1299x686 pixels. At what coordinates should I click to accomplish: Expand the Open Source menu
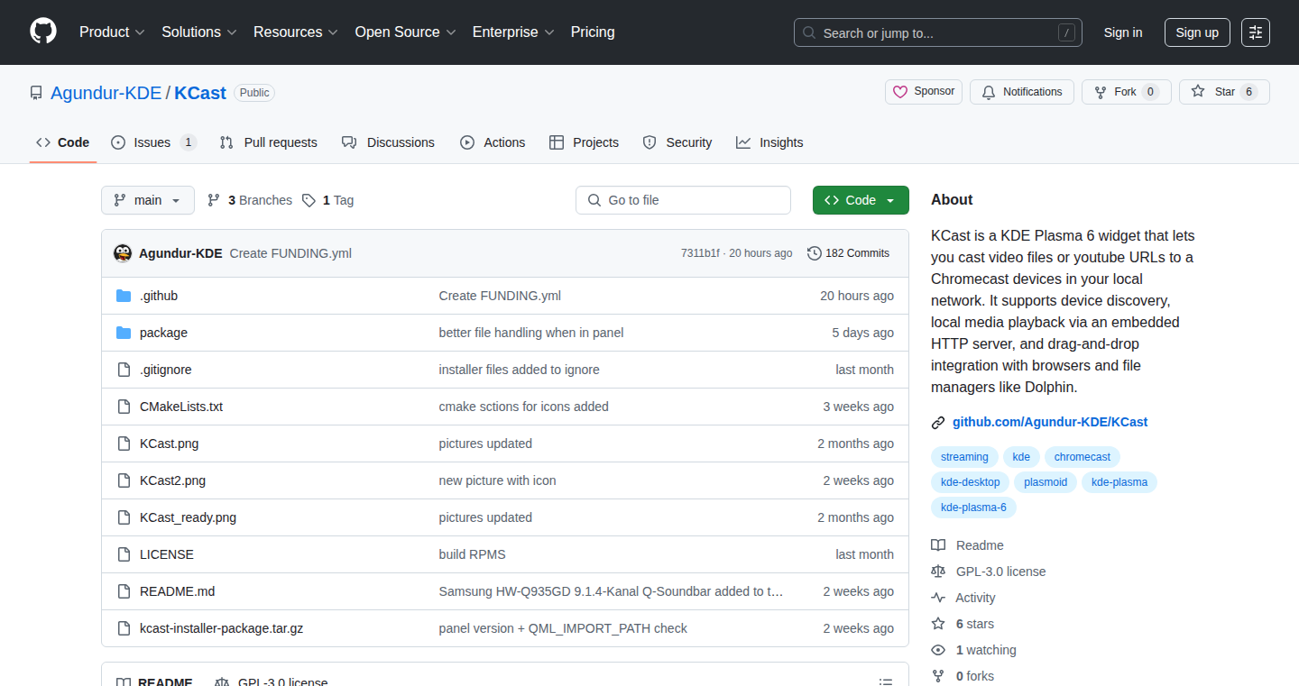(406, 32)
